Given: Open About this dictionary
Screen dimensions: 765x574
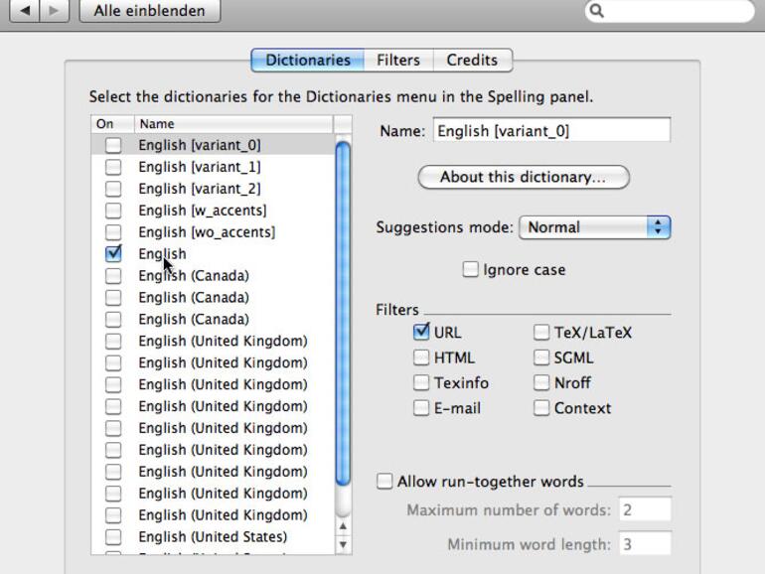Looking at the screenshot, I should [x=524, y=177].
